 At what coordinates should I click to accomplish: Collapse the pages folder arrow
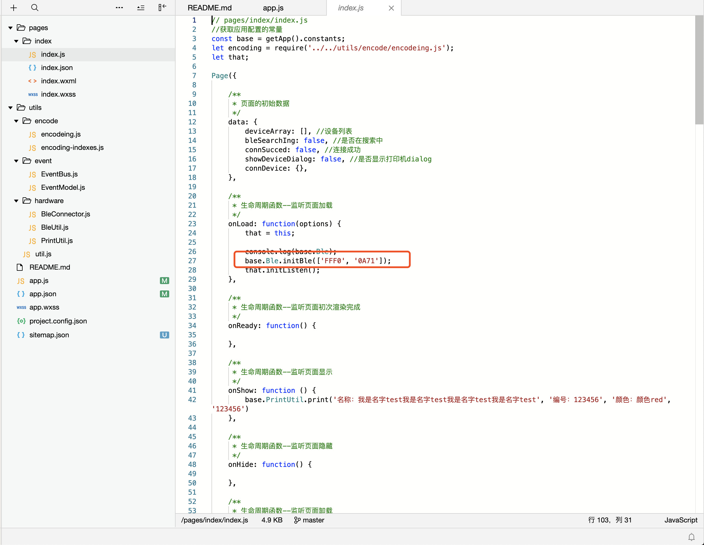point(10,28)
